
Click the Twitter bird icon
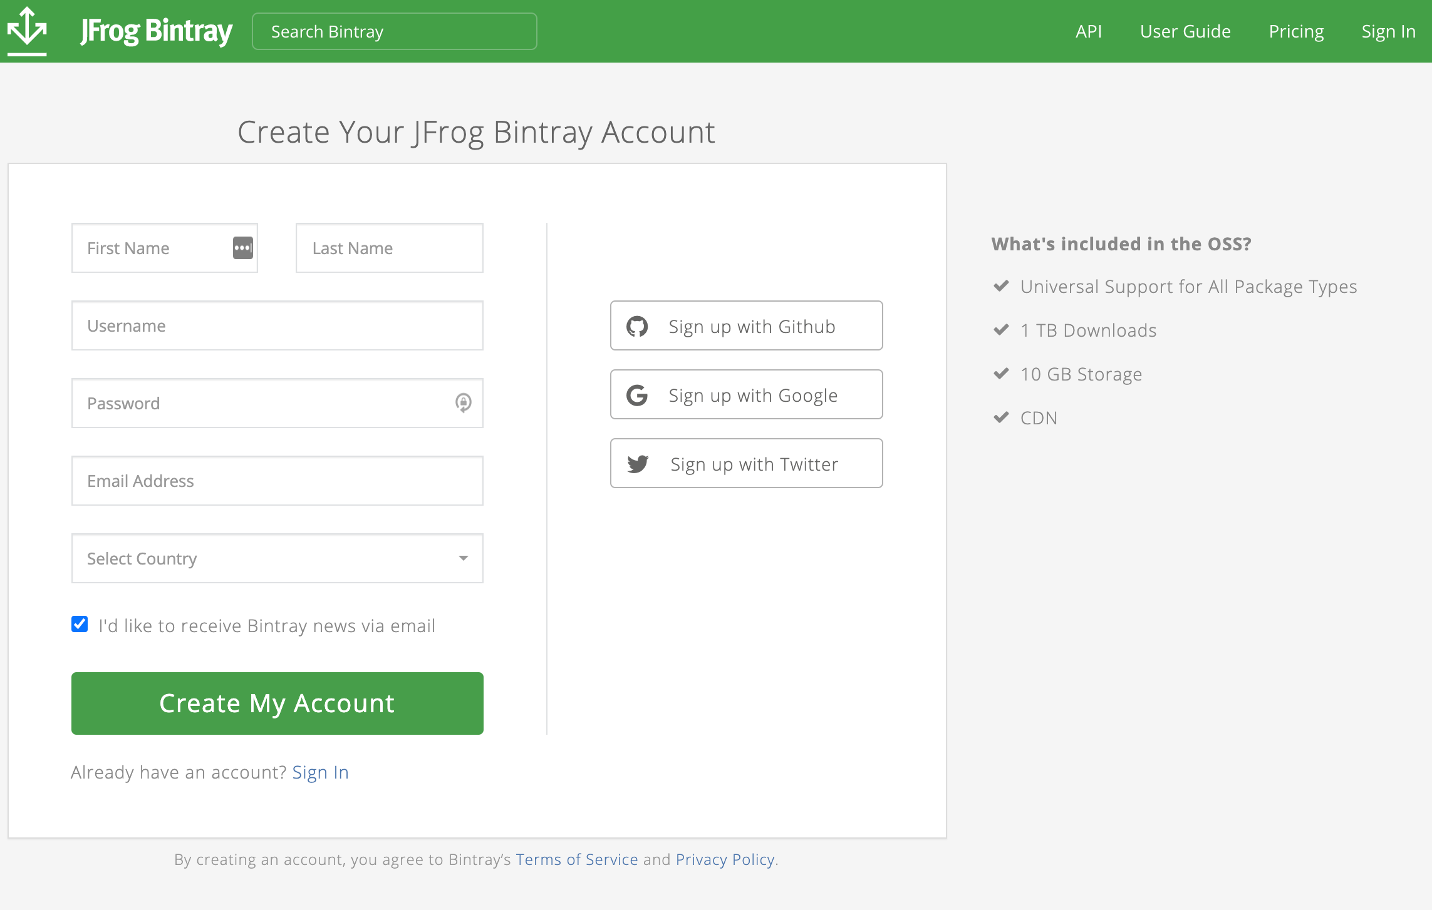(x=636, y=463)
